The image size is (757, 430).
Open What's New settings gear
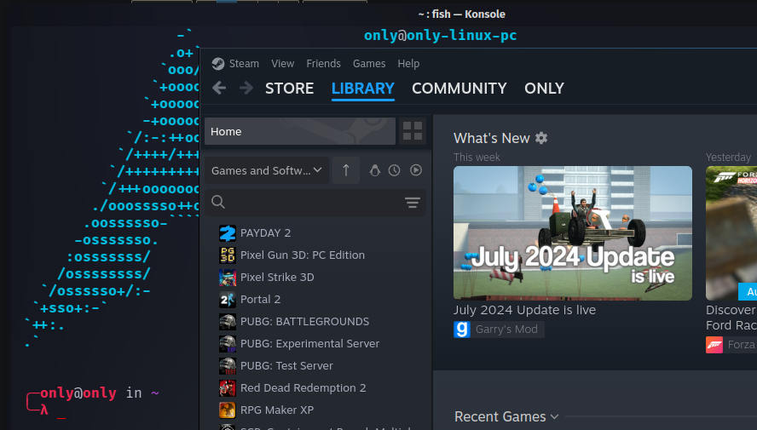[x=541, y=138]
